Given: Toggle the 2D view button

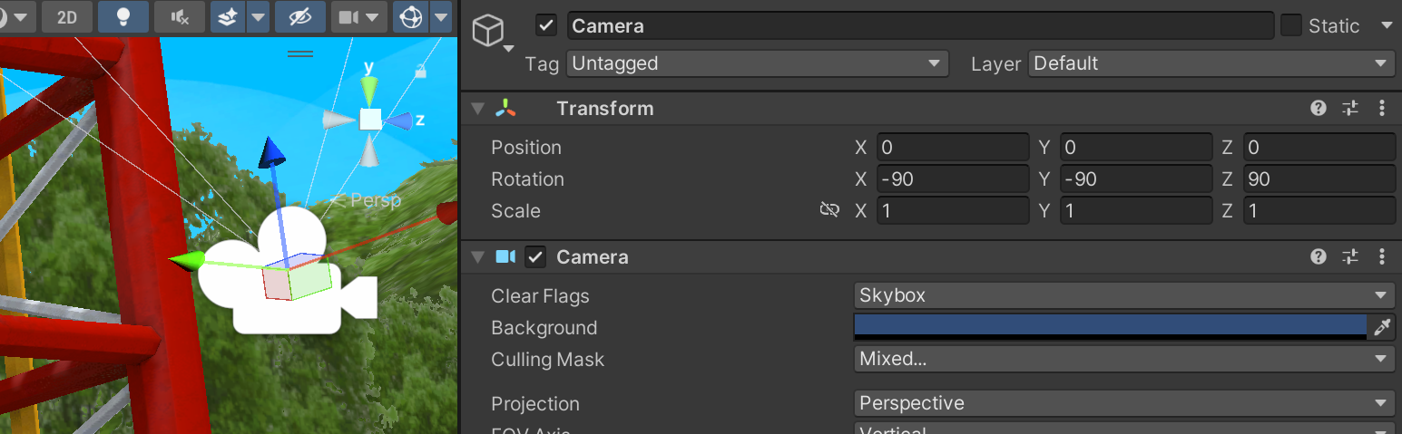Looking at the screenshot, I should click(x=67, y=16).
